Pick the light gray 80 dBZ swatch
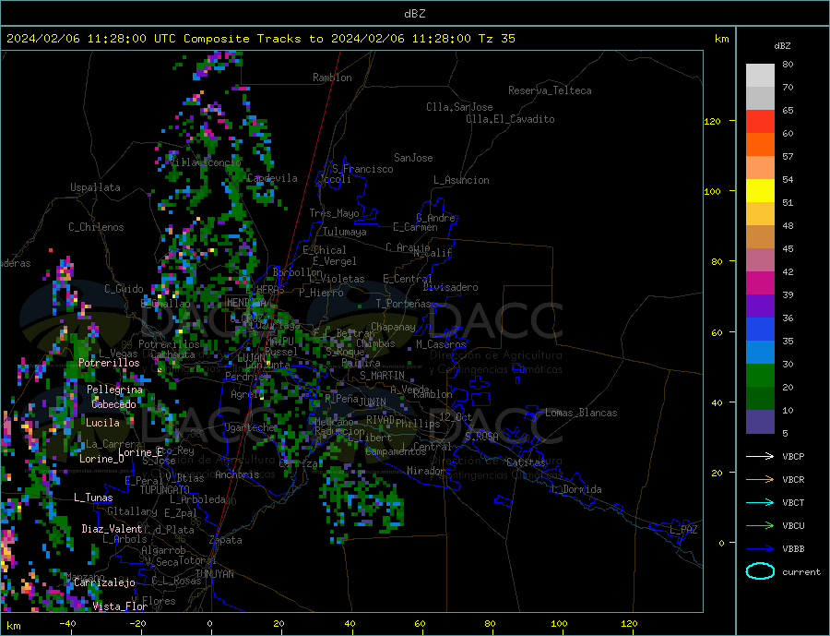The image size is (830, 636). [760, 76]
